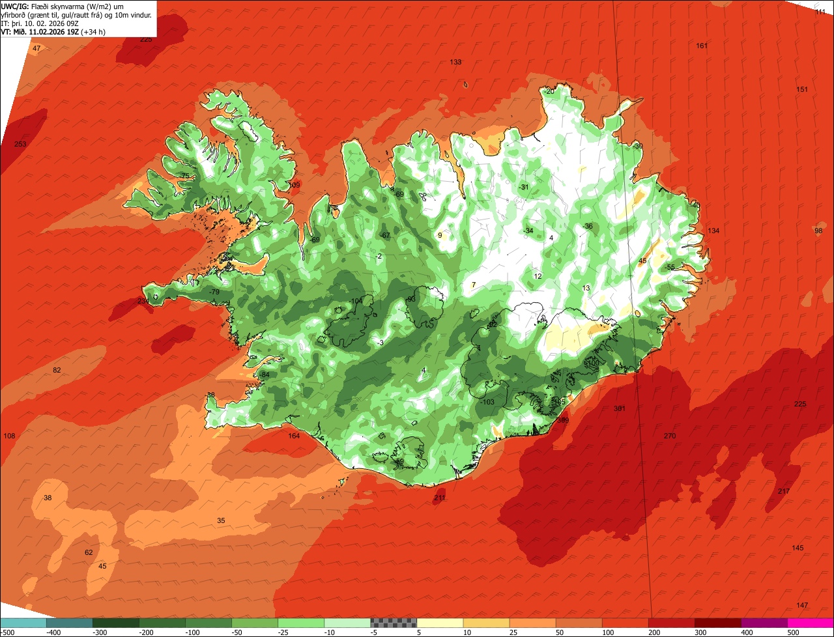Click the 253 value west of the Westfjords
The width and height of the screenshot is (834, 637).
20,144
